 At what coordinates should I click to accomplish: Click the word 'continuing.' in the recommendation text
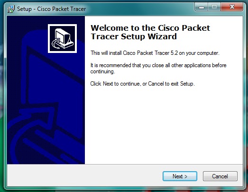[102, 71]
